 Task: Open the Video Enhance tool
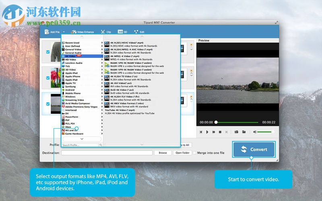(83, 32)
